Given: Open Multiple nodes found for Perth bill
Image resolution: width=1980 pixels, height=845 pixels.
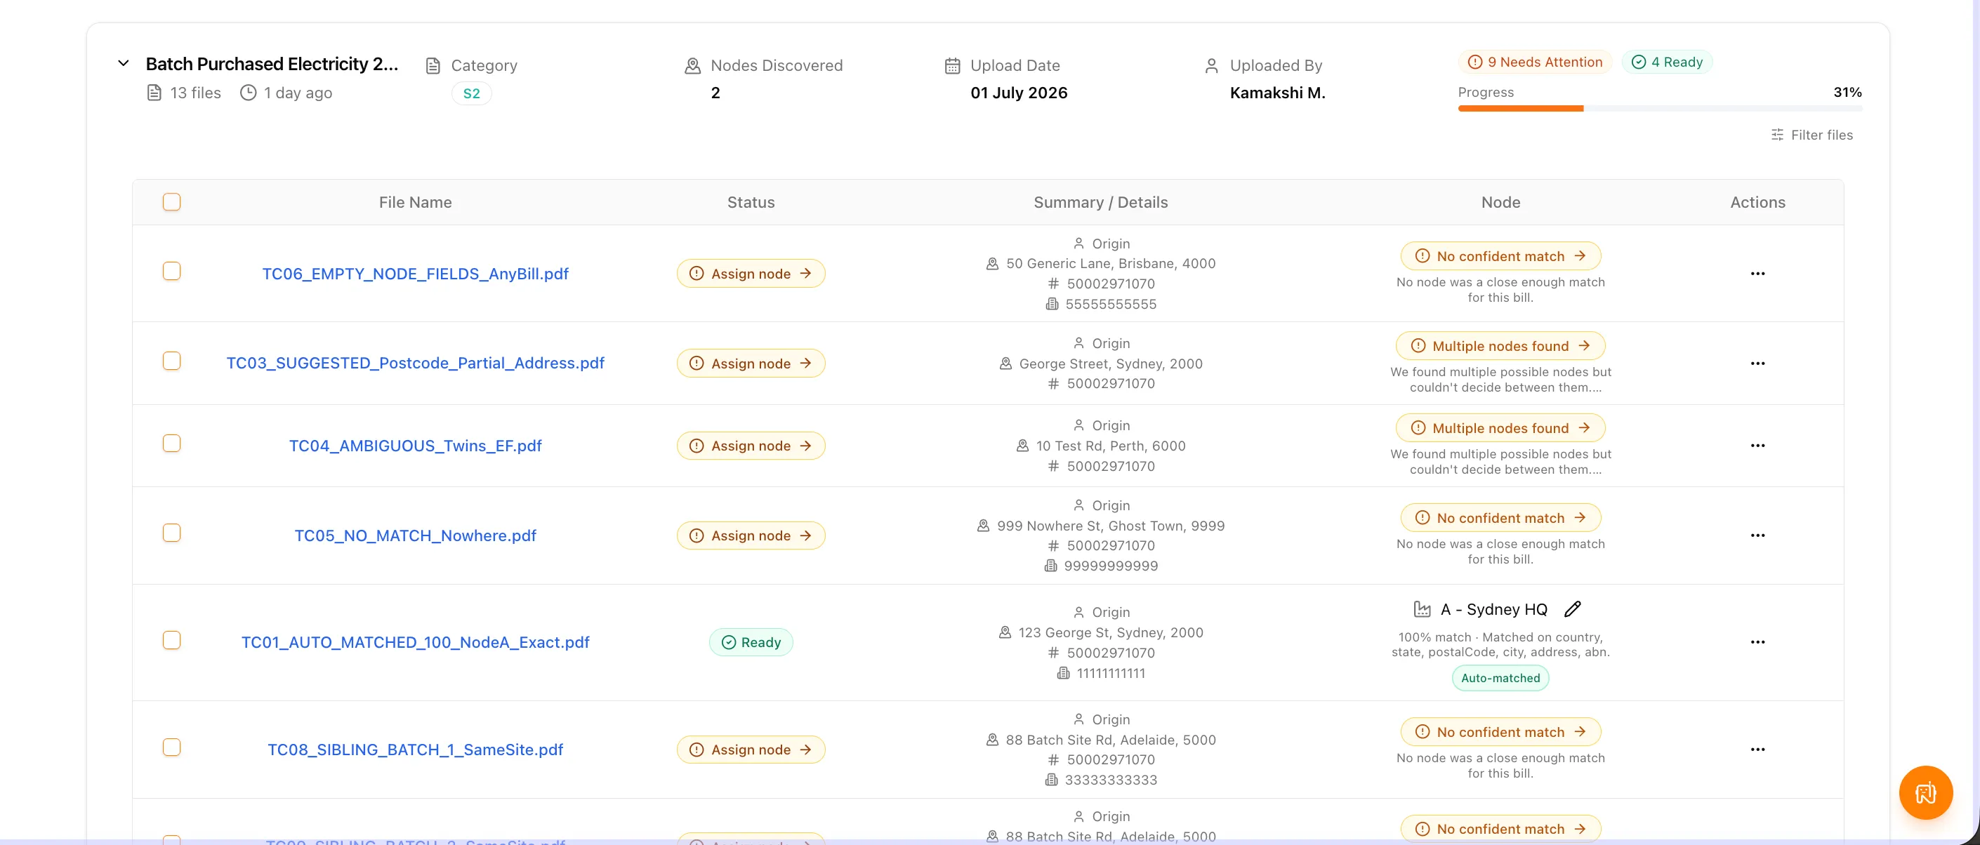Looking at the screenshot, I should 1500,429.
